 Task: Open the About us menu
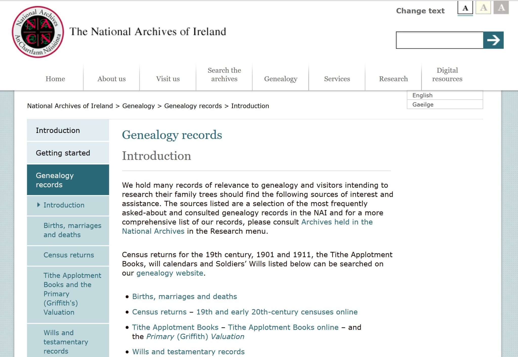(x=112, y=79)
